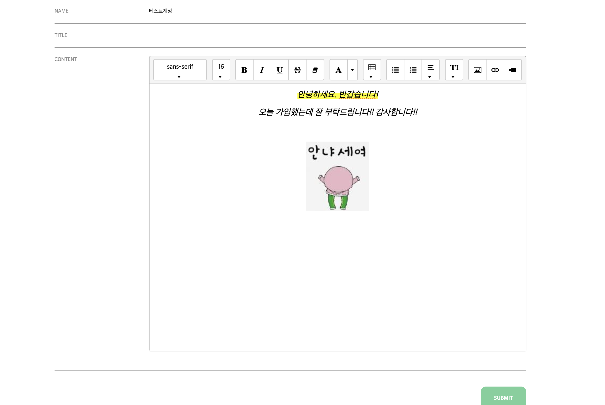The width and height of the screenshot is (605, 405).
Task: Toggle bold formatting
Action: (244, 70)
